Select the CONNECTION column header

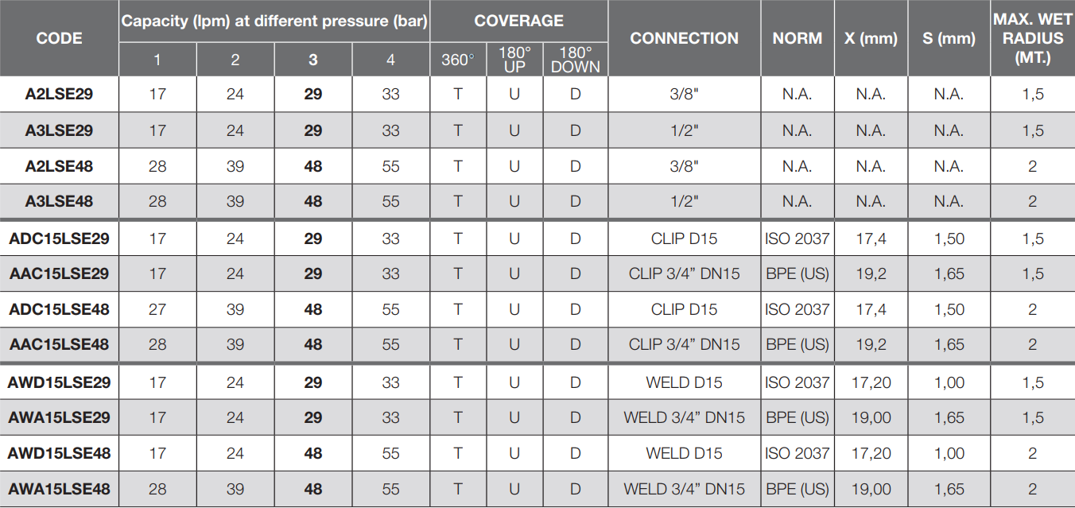point(684,38)
